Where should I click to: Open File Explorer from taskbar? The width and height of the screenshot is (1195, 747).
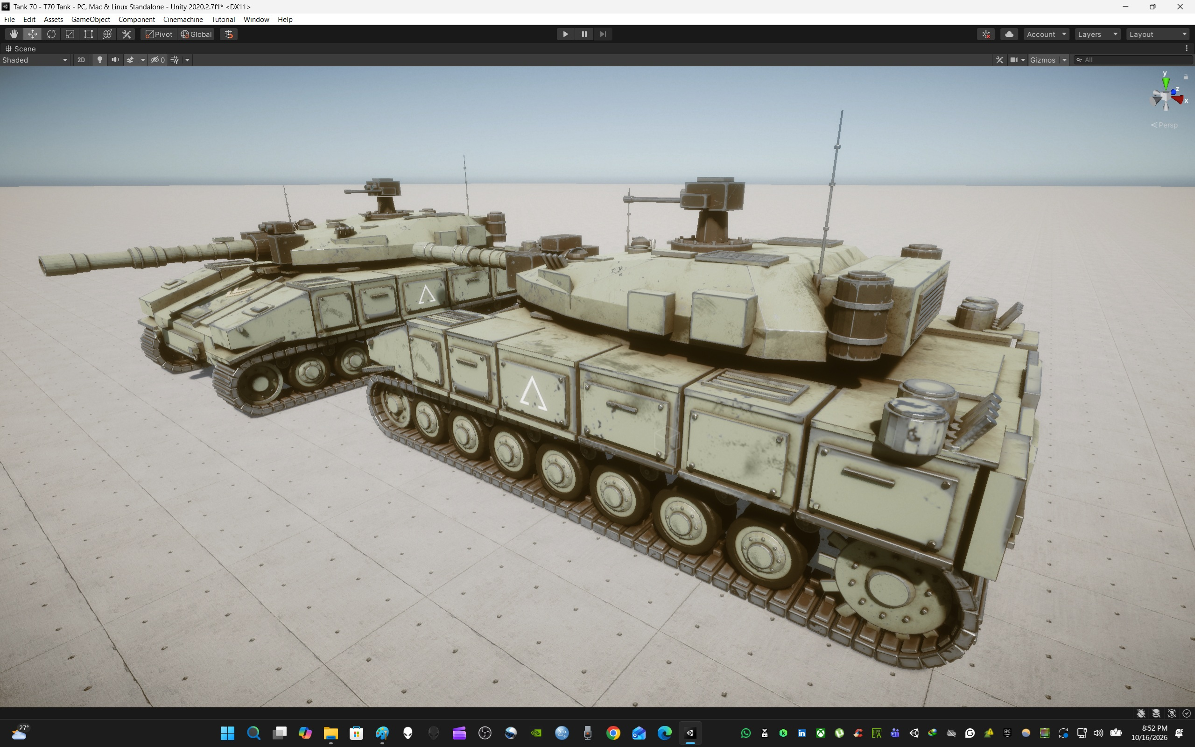(x=330, y=733)
